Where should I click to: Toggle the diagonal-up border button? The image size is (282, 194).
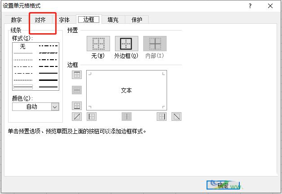coord(77,116)
